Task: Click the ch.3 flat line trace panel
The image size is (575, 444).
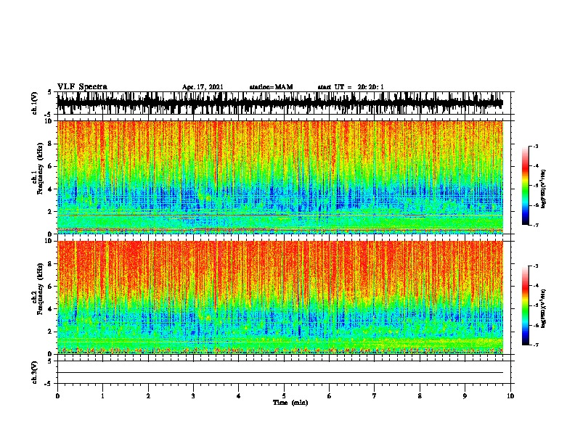Action: tap(285, 372)
